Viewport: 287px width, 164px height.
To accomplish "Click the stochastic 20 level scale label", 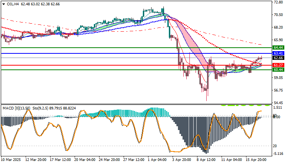I will click(x=275, y=146).
